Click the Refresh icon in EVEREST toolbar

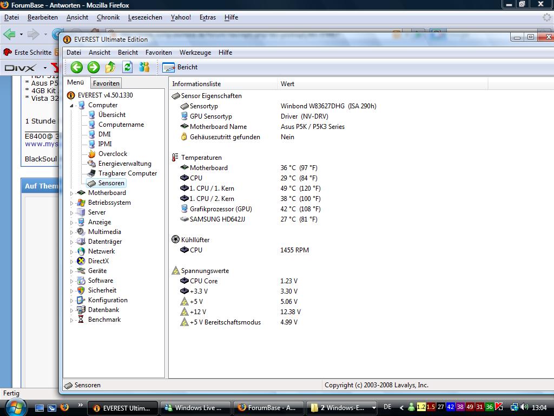pos(128,67)
